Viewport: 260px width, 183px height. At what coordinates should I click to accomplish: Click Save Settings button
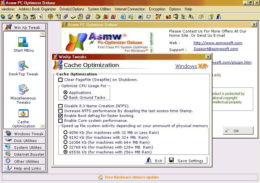(x=187, y=161)
